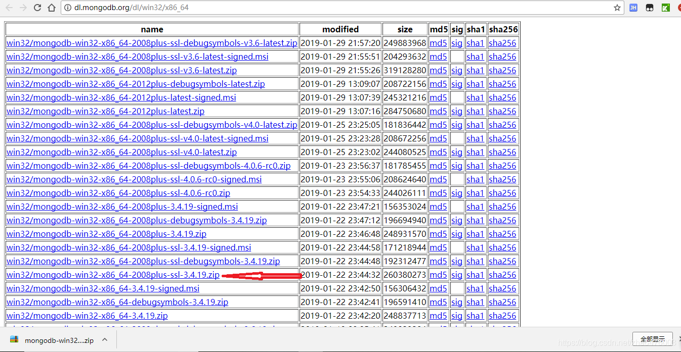Viewport: 681px width, 352px height.
Task: Open sig for debugsymbols-v3.6-latest.zip row
Action: [x=457, y=43]
